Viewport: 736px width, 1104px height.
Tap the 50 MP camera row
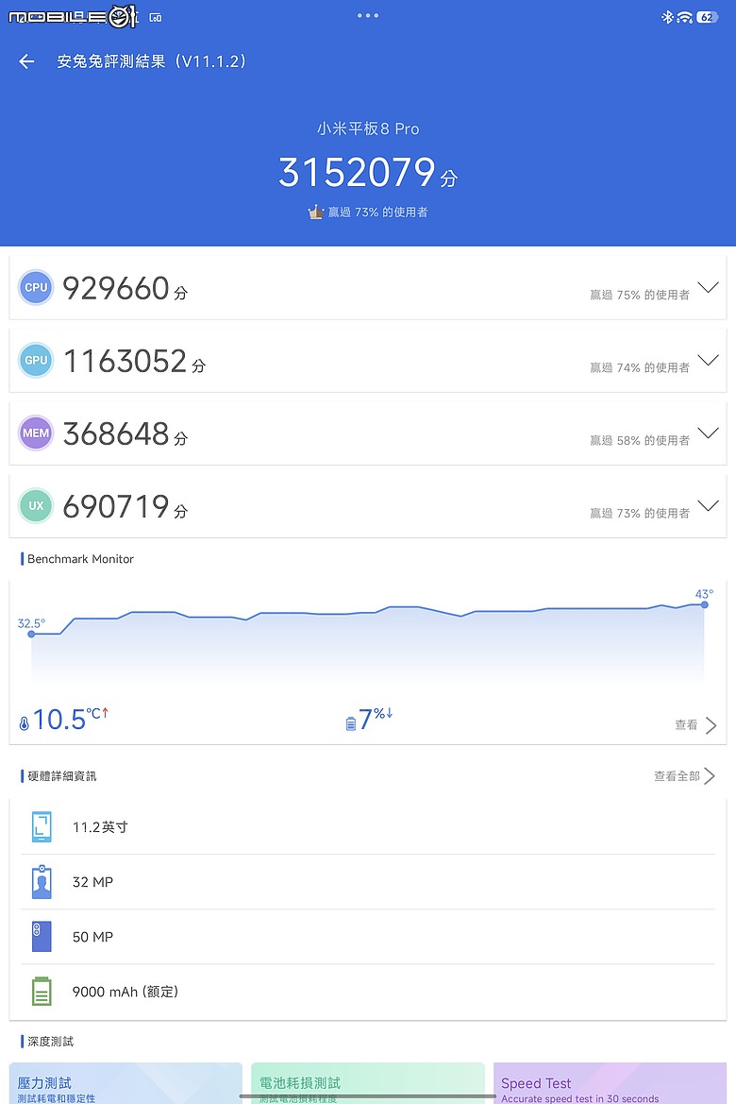coord(368,937)
